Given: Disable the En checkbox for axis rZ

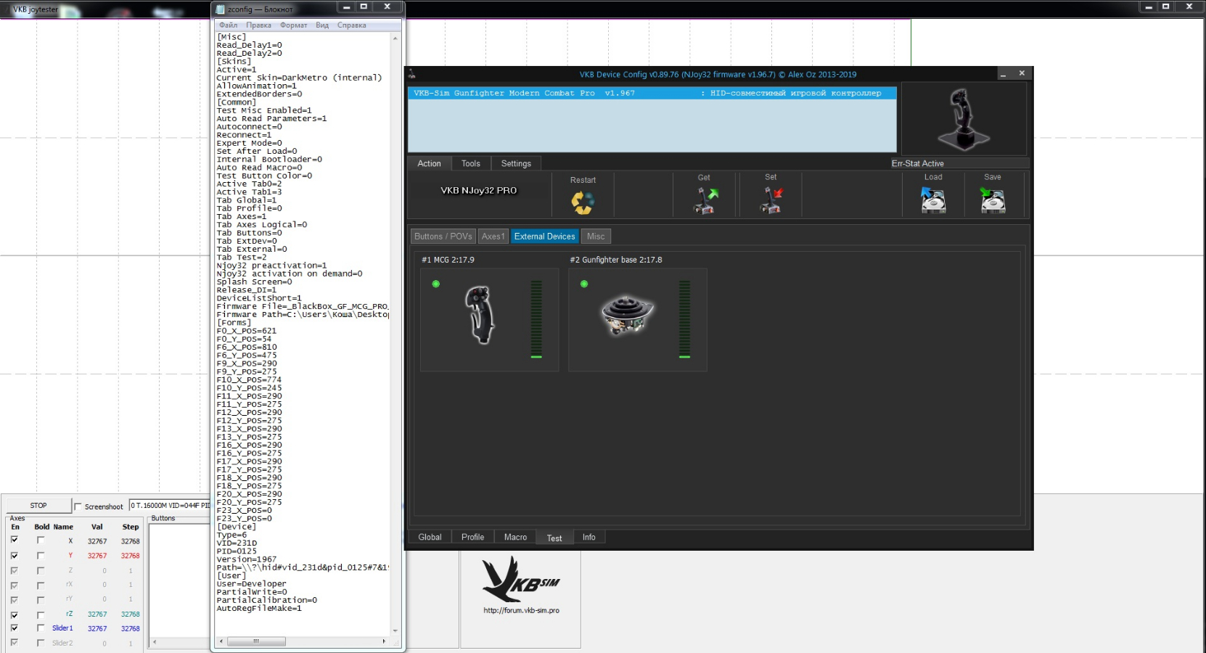Looking at the screenshot, I should pyautogui.click(x=15, y=615).
